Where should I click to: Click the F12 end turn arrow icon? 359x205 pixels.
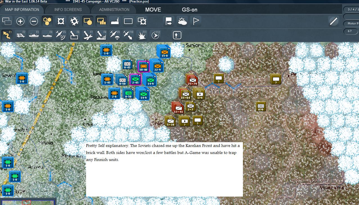pyautogui.click(x=155, y=35)
